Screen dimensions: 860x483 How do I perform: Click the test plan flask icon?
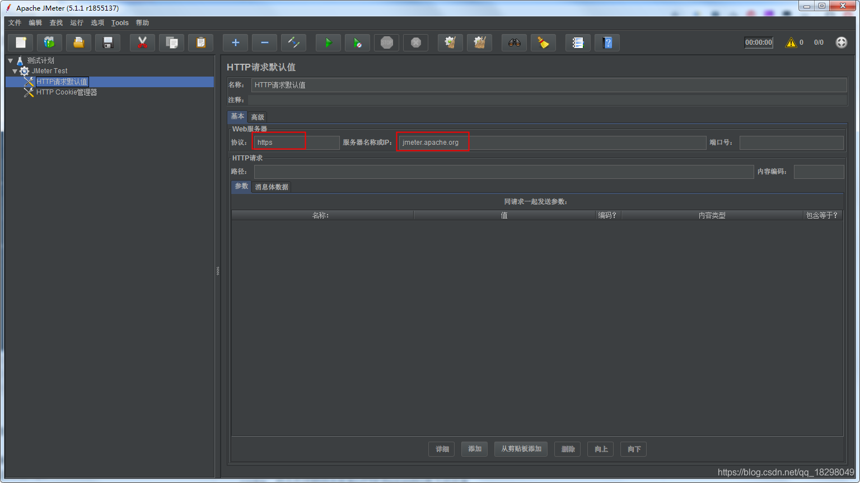[20, 60]
